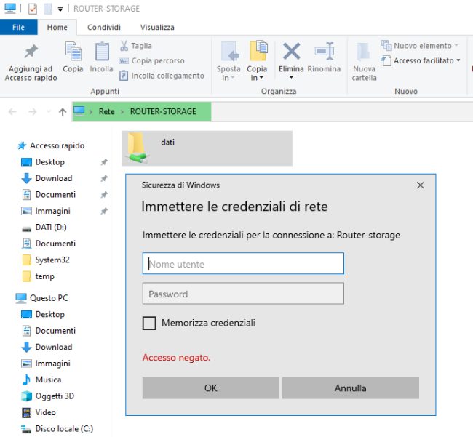This screenshot has width=473, height=437.
Task: Click the forward navigation arrow
Action: click(x=32, y=112)
